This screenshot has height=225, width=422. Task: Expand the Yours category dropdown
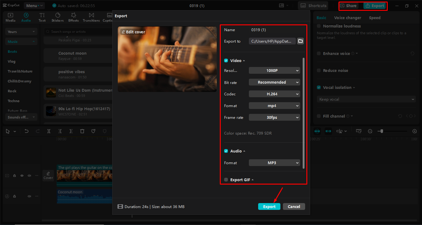pos(21,31)
